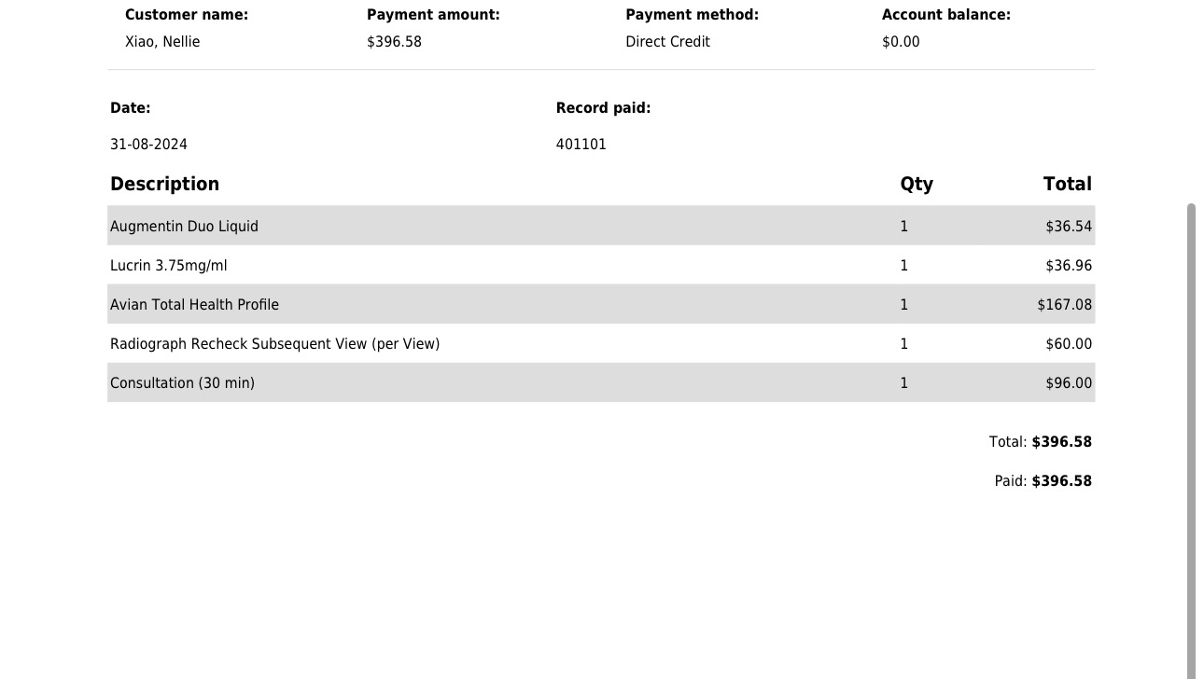
Task: Click customer name Xiao, Nellie
Action: click(162, 42)
